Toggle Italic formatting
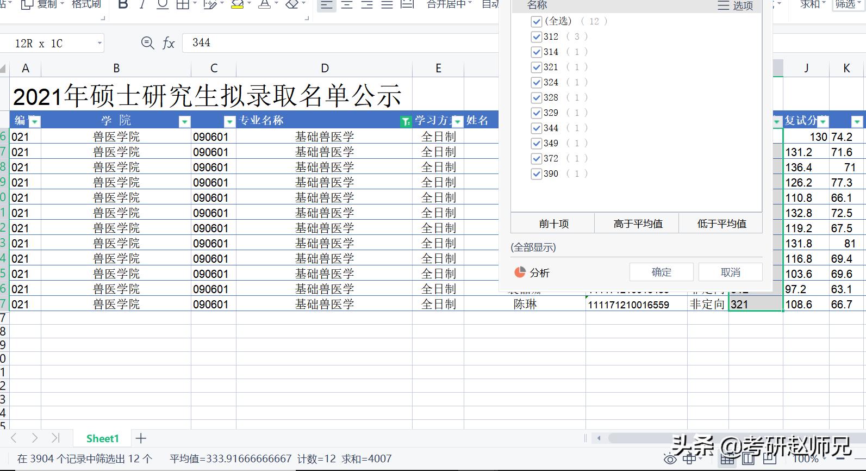 [x=142, y=4]
